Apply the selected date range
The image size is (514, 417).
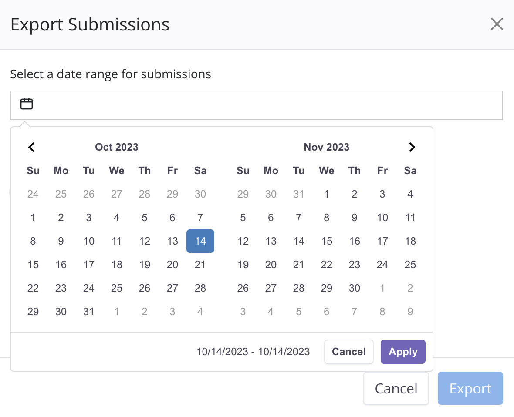tap(403, 352)
